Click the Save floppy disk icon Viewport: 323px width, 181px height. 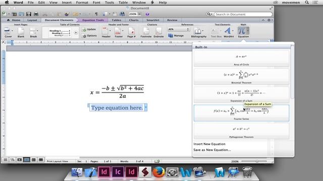point(29,14)
